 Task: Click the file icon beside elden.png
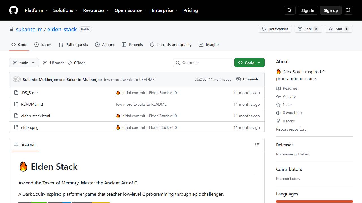pos(16,127)
